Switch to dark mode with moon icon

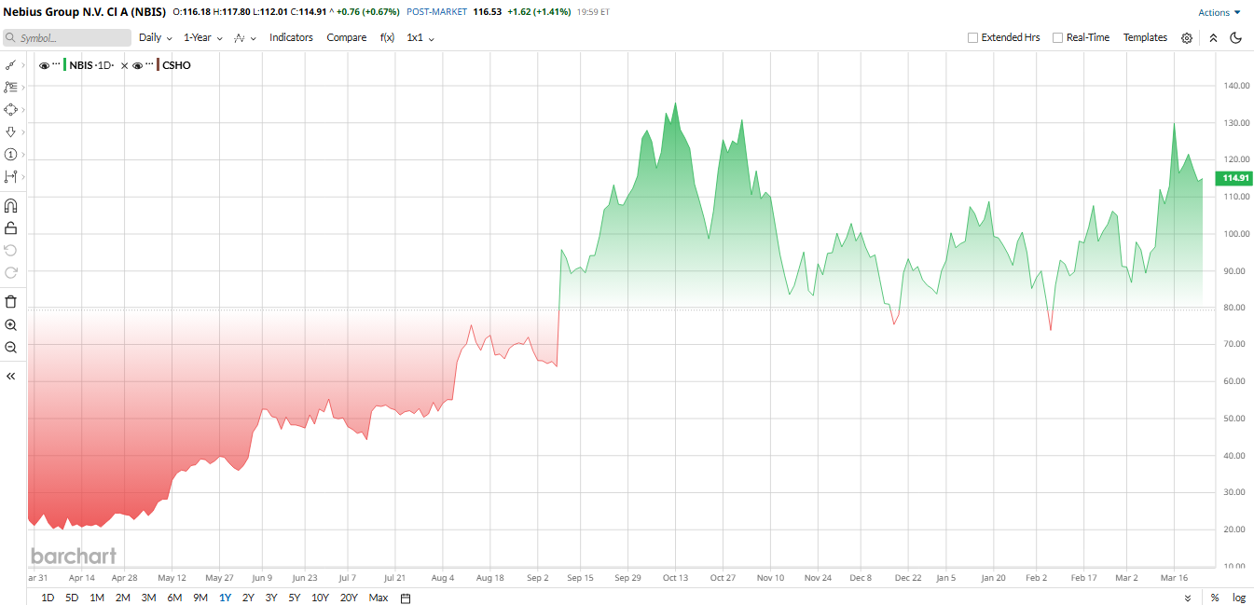tap(1236, 37)
